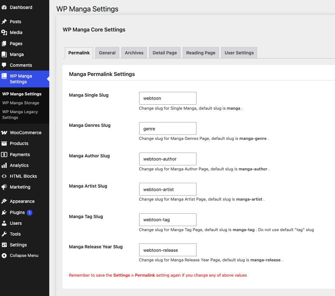Click the Products archive icon

[x=4, y=143]
